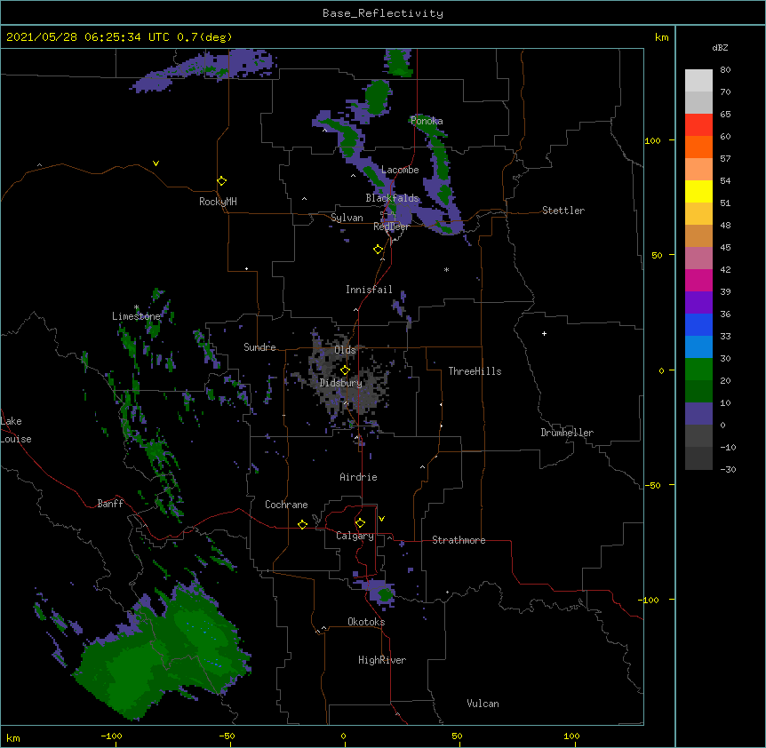Screen dimensions: 766x748
Task: Select the Drumheller label
Action: click(x=567, y=433)
